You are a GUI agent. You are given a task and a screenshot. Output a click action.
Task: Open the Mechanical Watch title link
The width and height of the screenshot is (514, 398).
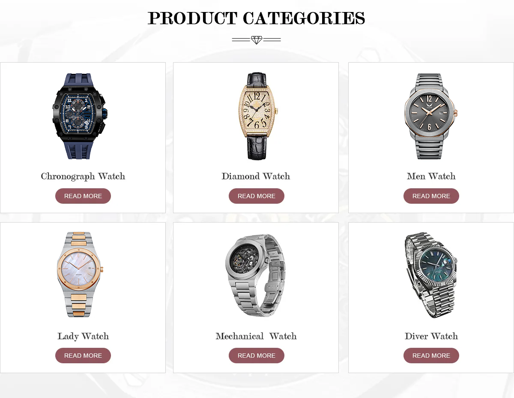(x=256, y=336)
